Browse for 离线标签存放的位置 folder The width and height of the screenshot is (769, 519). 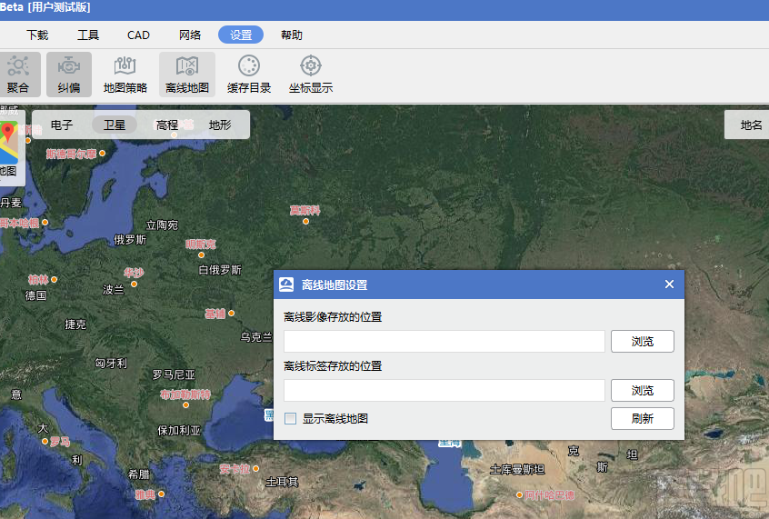[642, 390]
